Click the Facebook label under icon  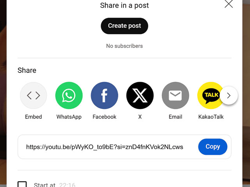(x=104, y=117)
